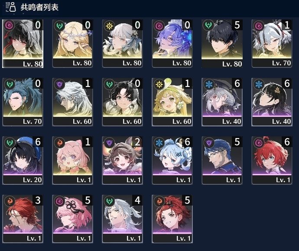Screen dimensions: 299x251
Task: Click the Glacio snowflake icon on the silver-haired Lv. 40 card
Action: [209, 84]
